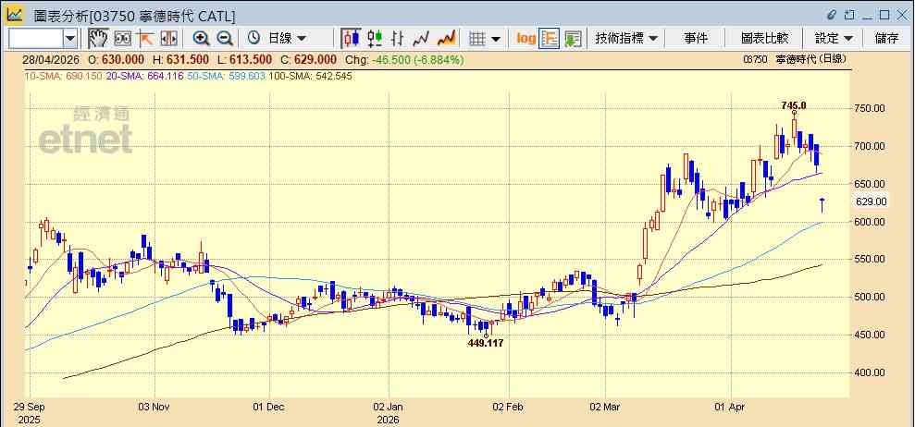Click the 449.117 low price marker
The width and height of the screenshot is (915, 427).
(x=486, y=344)
